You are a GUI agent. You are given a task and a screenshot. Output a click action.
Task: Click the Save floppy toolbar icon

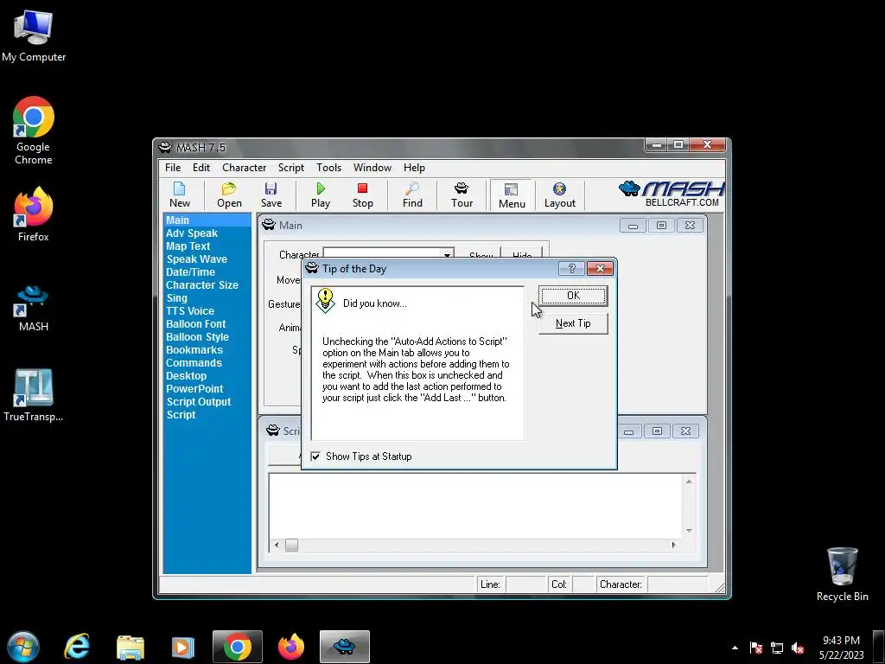[271, 195]
